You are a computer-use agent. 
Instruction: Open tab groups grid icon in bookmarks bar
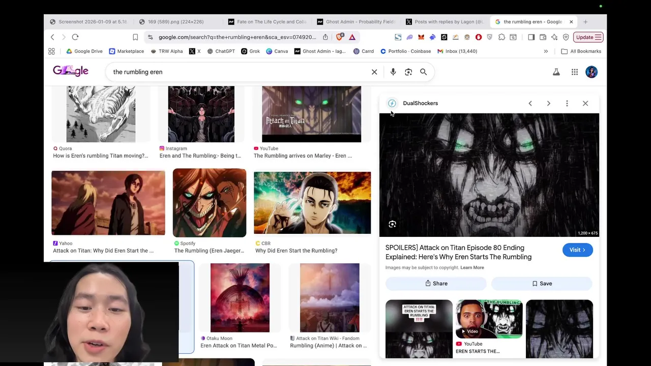(51, 51)
